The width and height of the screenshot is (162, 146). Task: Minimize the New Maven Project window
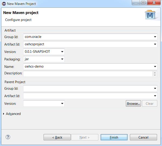click(x=136, y=2)
